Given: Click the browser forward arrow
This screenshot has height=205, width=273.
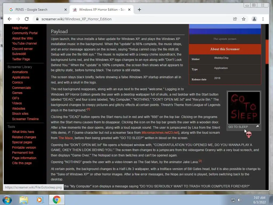Looking at the screenshot, I should coord(18,19).
